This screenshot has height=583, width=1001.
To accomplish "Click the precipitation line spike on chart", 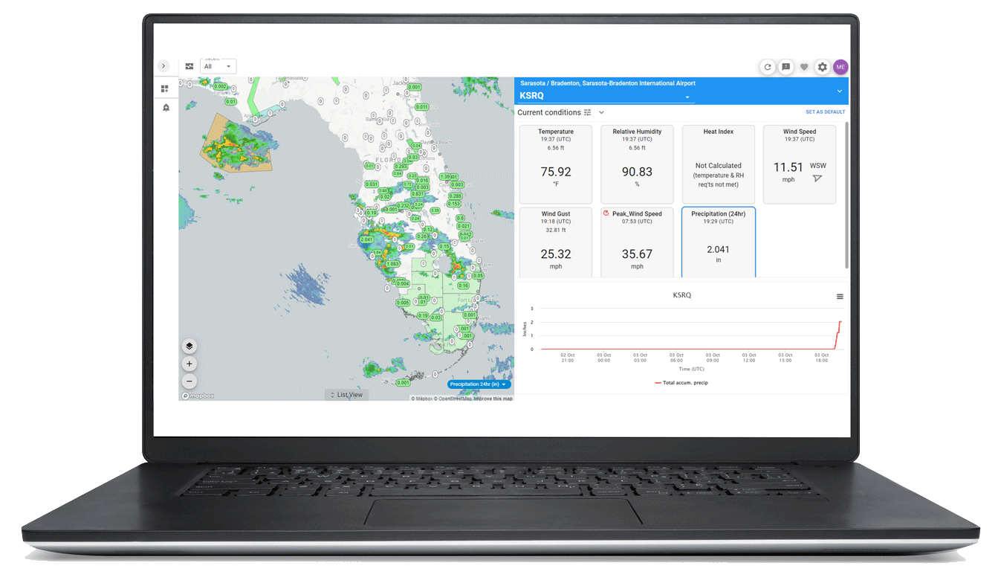I will (x=838, y=335).
